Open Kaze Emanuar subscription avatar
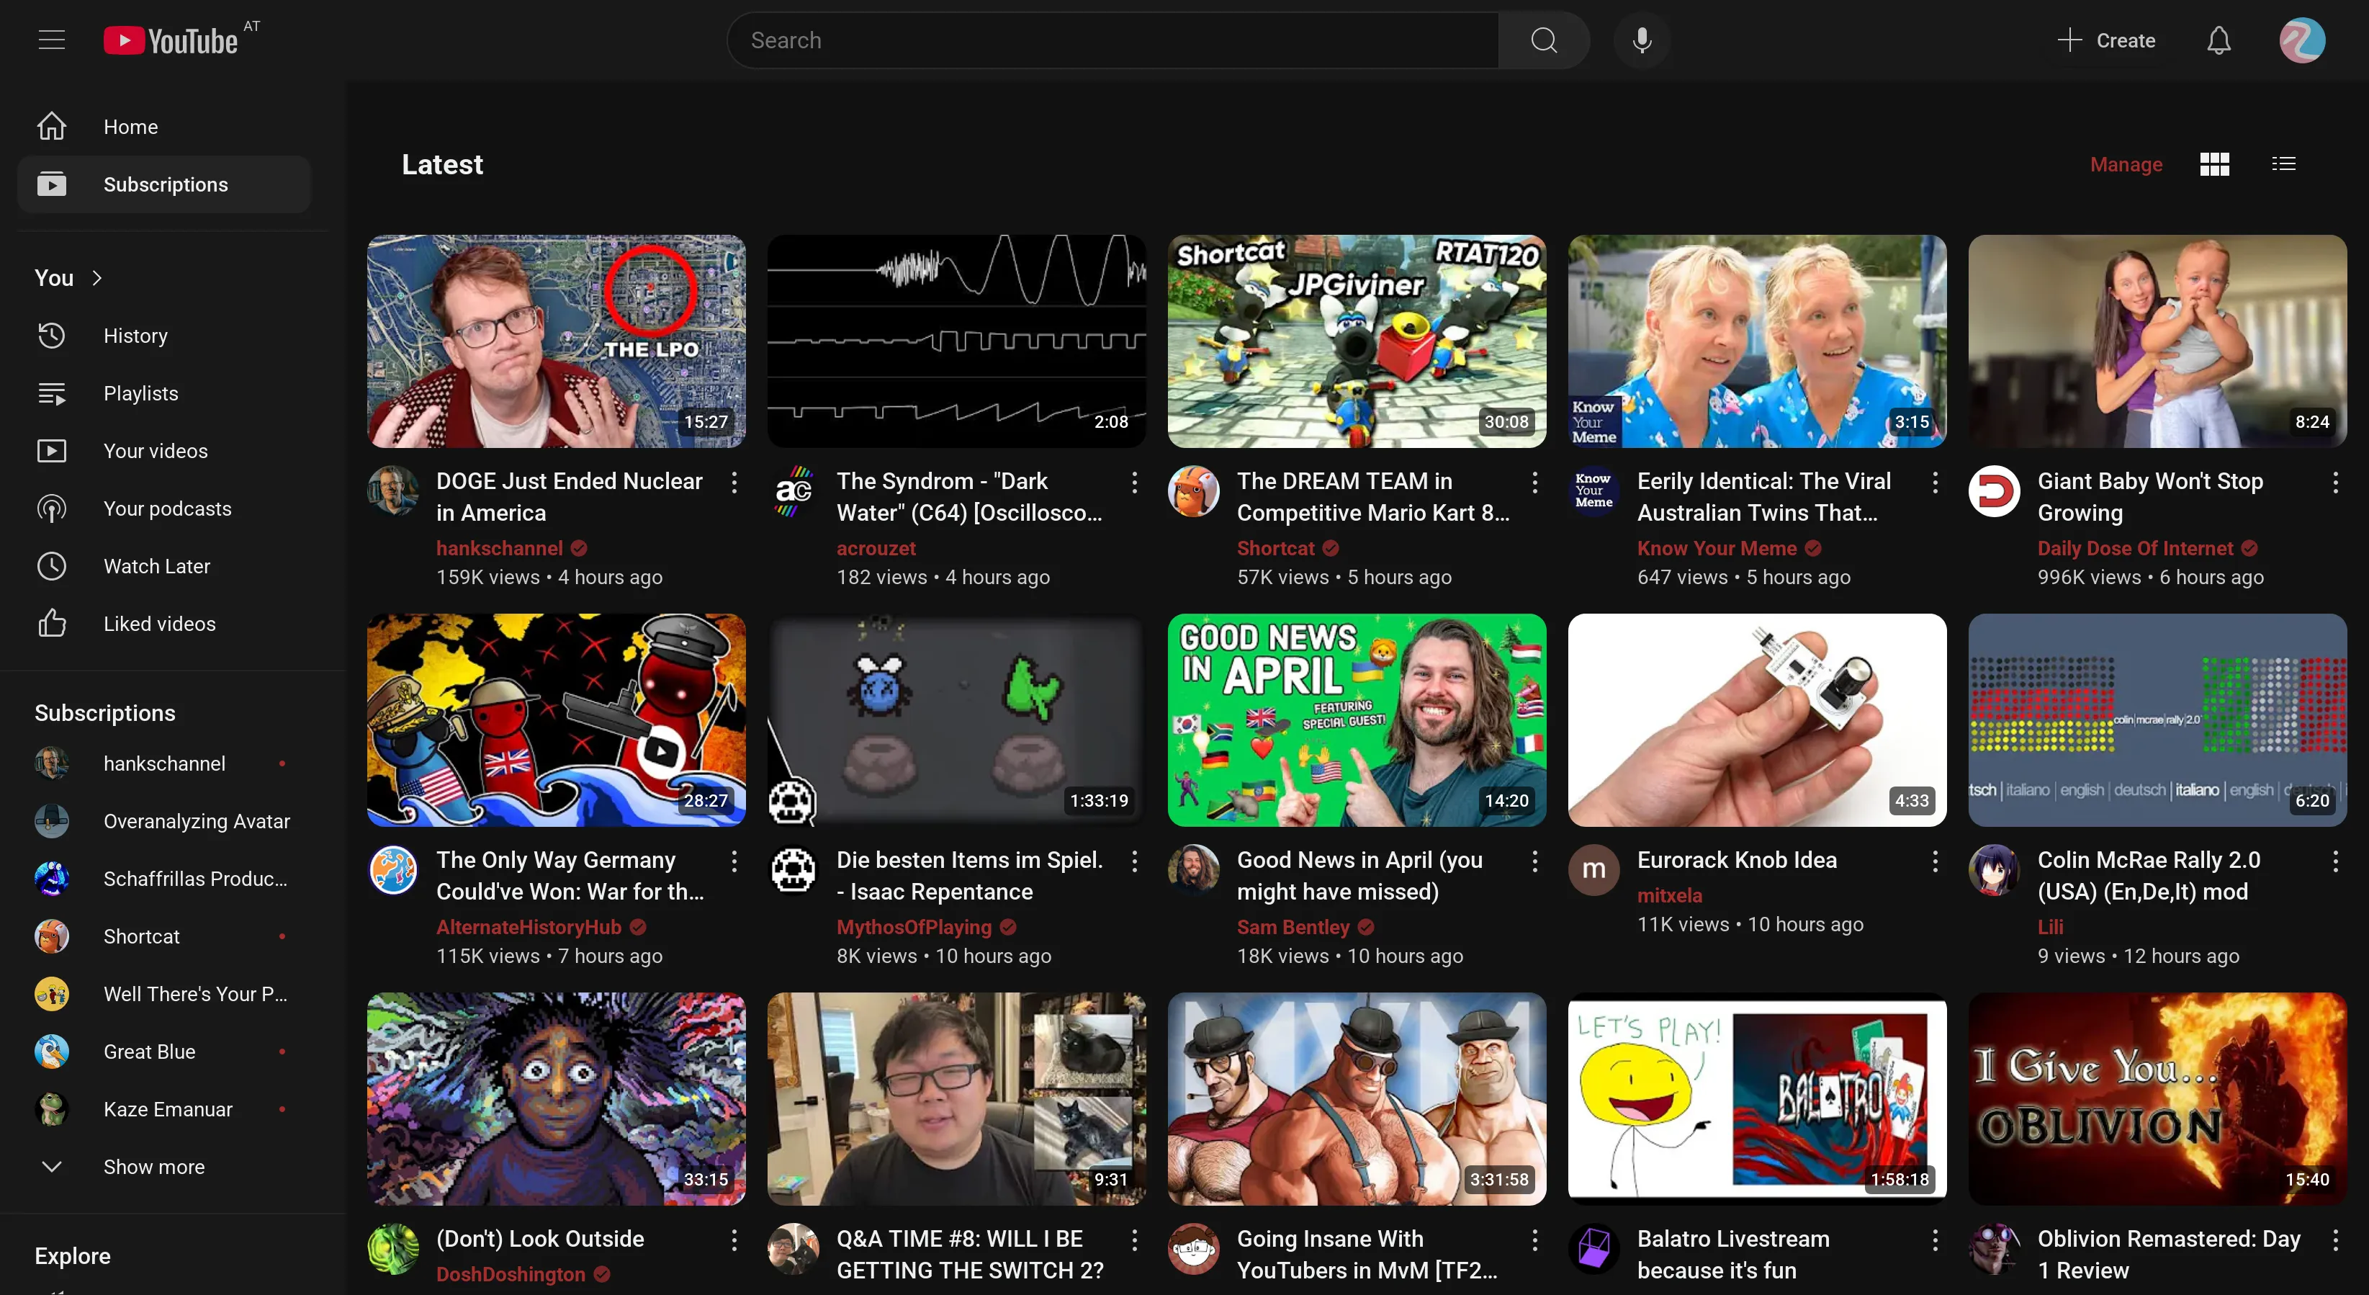This screenshot has width=2369, height=1295. 52,1109
